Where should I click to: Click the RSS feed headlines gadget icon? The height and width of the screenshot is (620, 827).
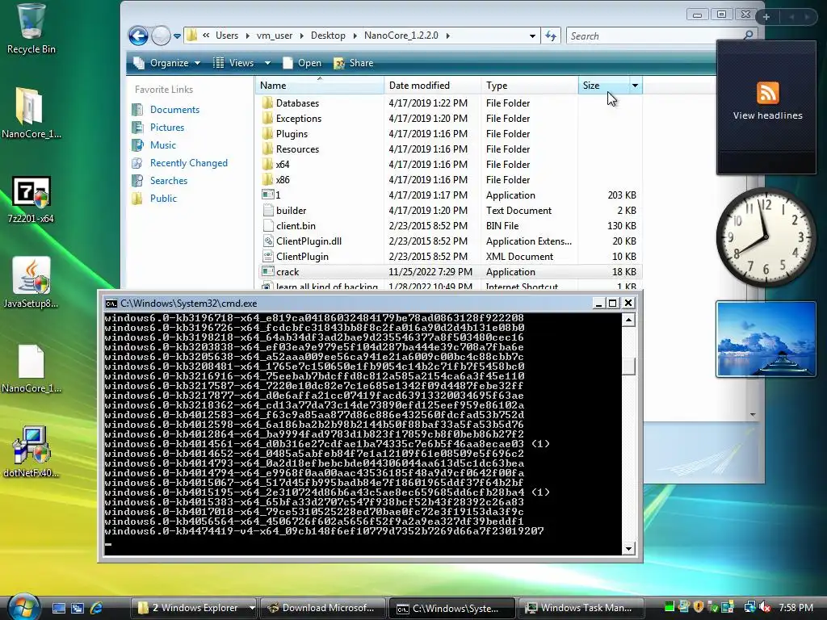click(767, 93)
